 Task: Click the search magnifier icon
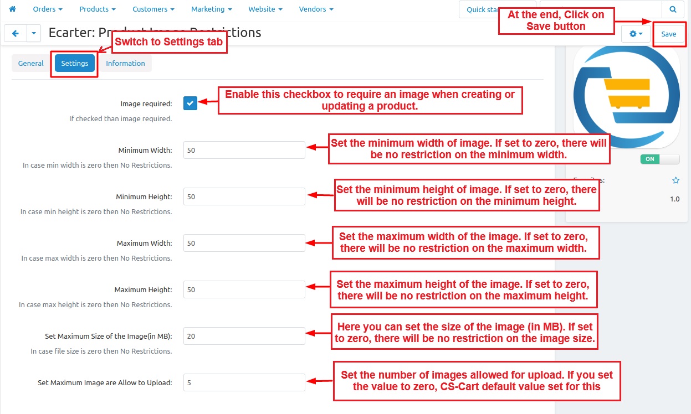coord(673,9)
